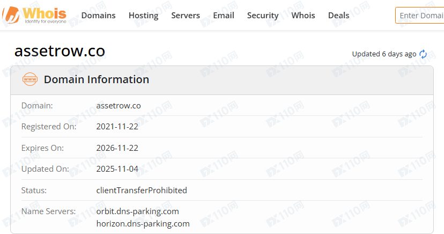Click name server horizon.dns-parking.com
The width and height of the screenshot is (444, 234).
pyautogui.click(x=143, y=223)
